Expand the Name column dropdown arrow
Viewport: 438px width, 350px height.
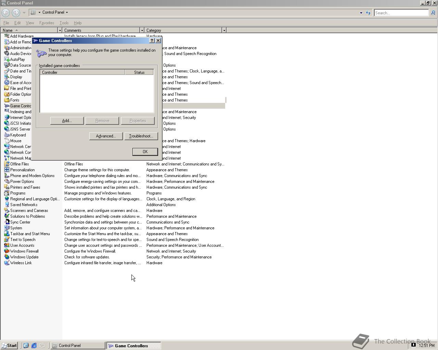pyautogui.click(x=60, y=30)
